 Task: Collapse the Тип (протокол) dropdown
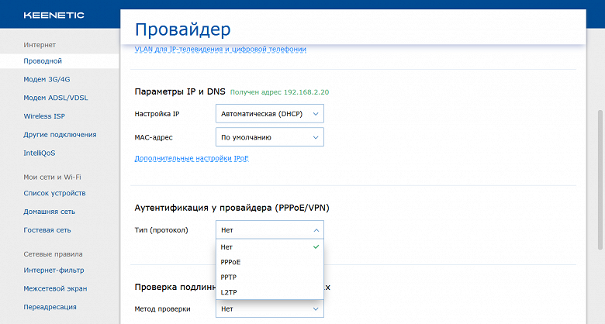click(270, 230)
